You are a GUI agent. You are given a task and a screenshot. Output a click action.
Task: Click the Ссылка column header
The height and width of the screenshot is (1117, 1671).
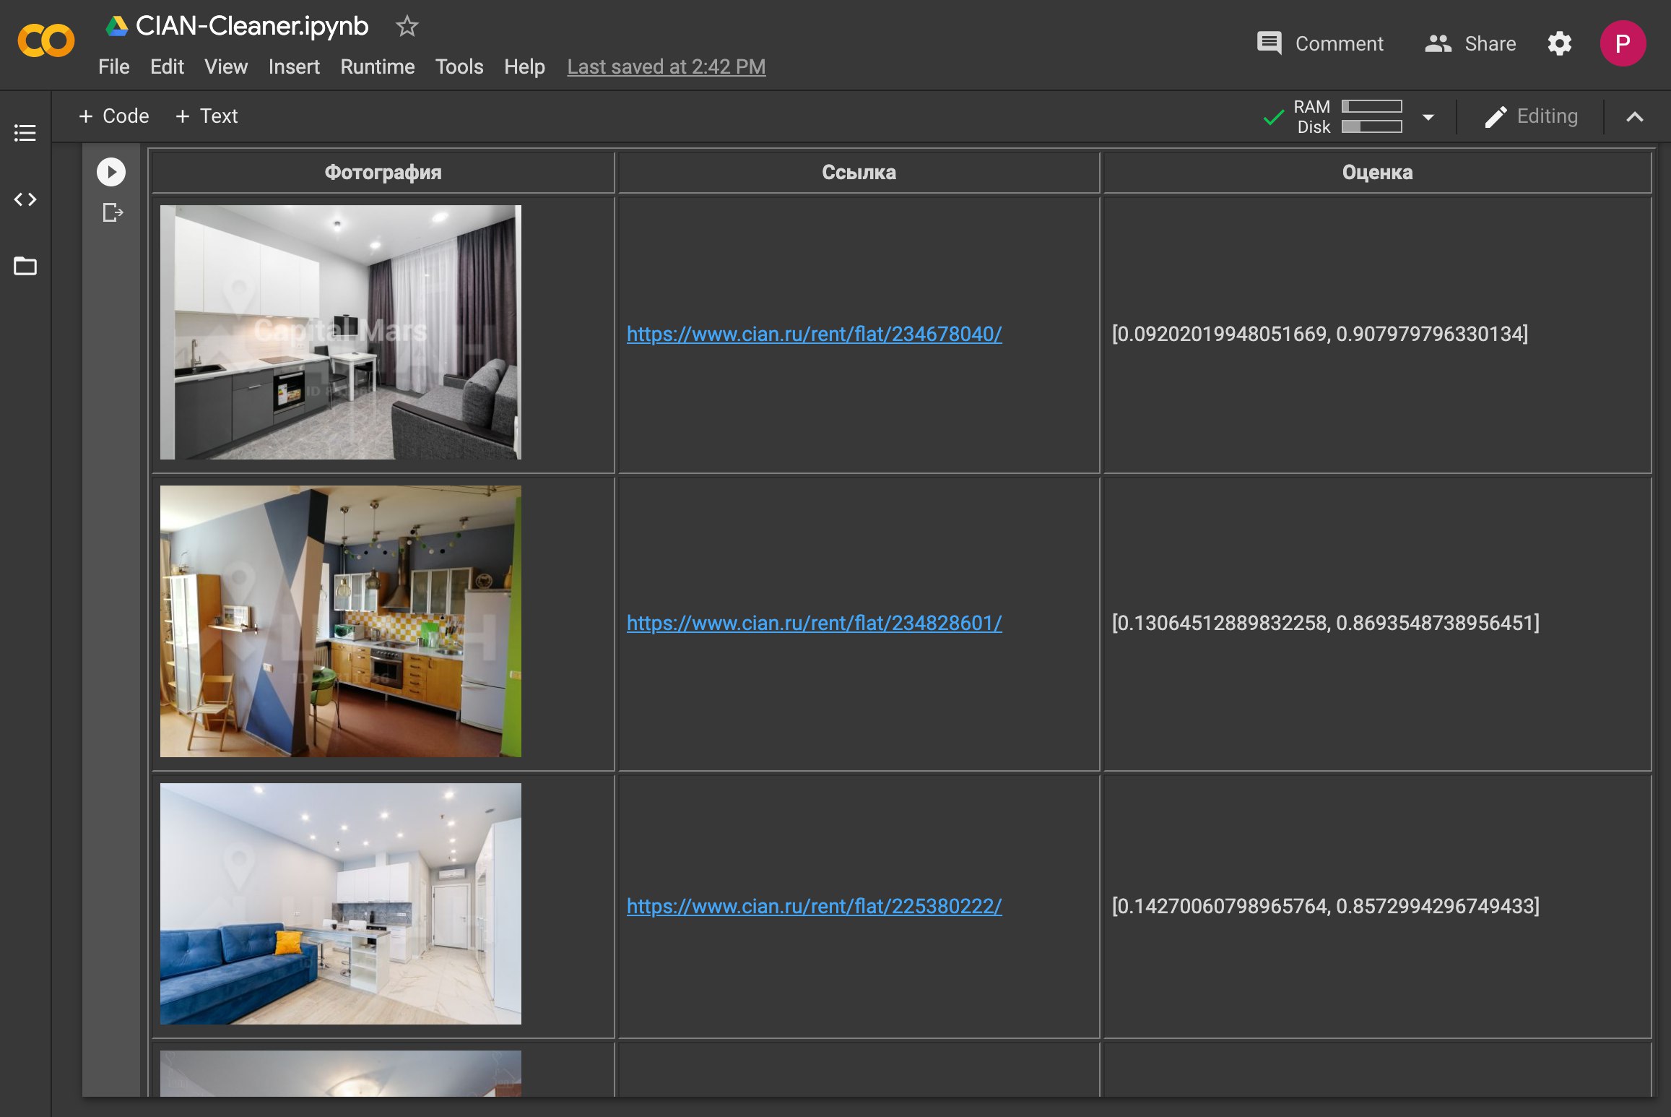859,172
